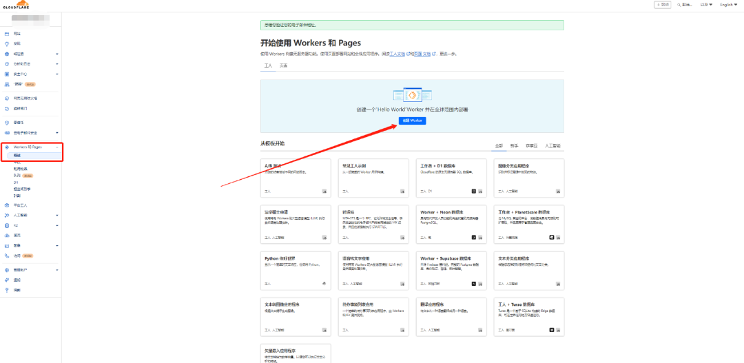Expand the 图像 sidebar section
744x363 pixels.
pos(57,246)
